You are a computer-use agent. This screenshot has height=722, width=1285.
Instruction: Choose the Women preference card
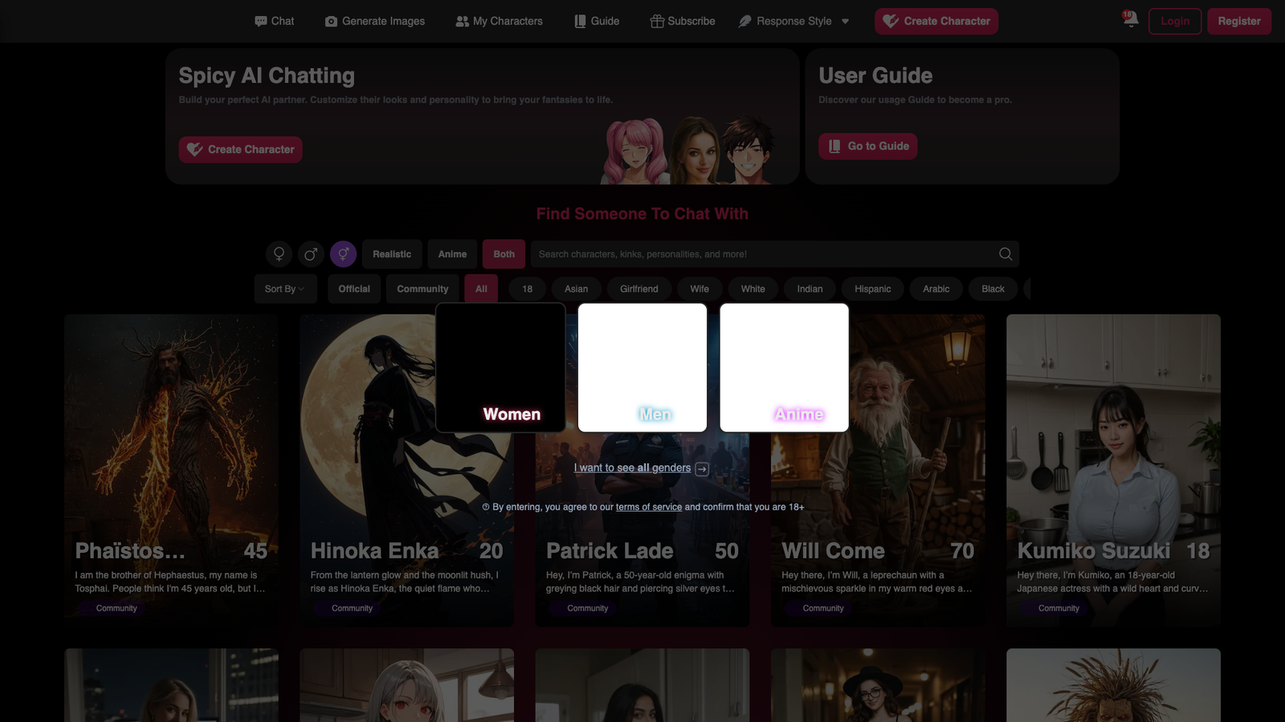(500, 367)
